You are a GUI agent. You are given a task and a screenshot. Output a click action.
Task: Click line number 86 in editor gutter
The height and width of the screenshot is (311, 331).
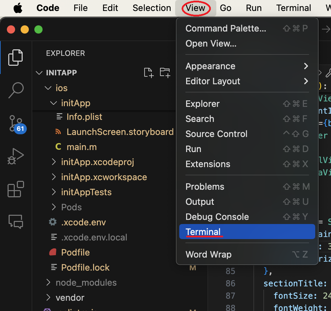tap(230, 283)
